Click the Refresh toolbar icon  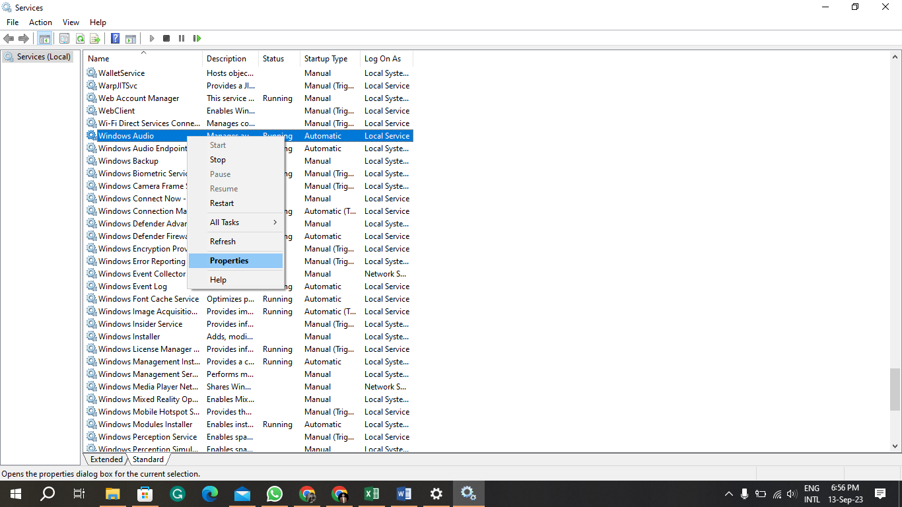80,38
